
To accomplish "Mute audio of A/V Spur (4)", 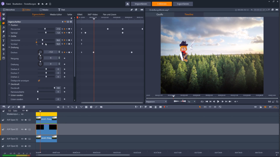I will pyautogui.click(x=26, y=146).
